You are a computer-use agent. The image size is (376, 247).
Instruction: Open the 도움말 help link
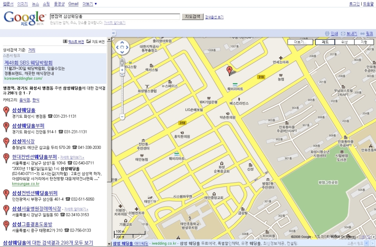click(x=368, y=4)
